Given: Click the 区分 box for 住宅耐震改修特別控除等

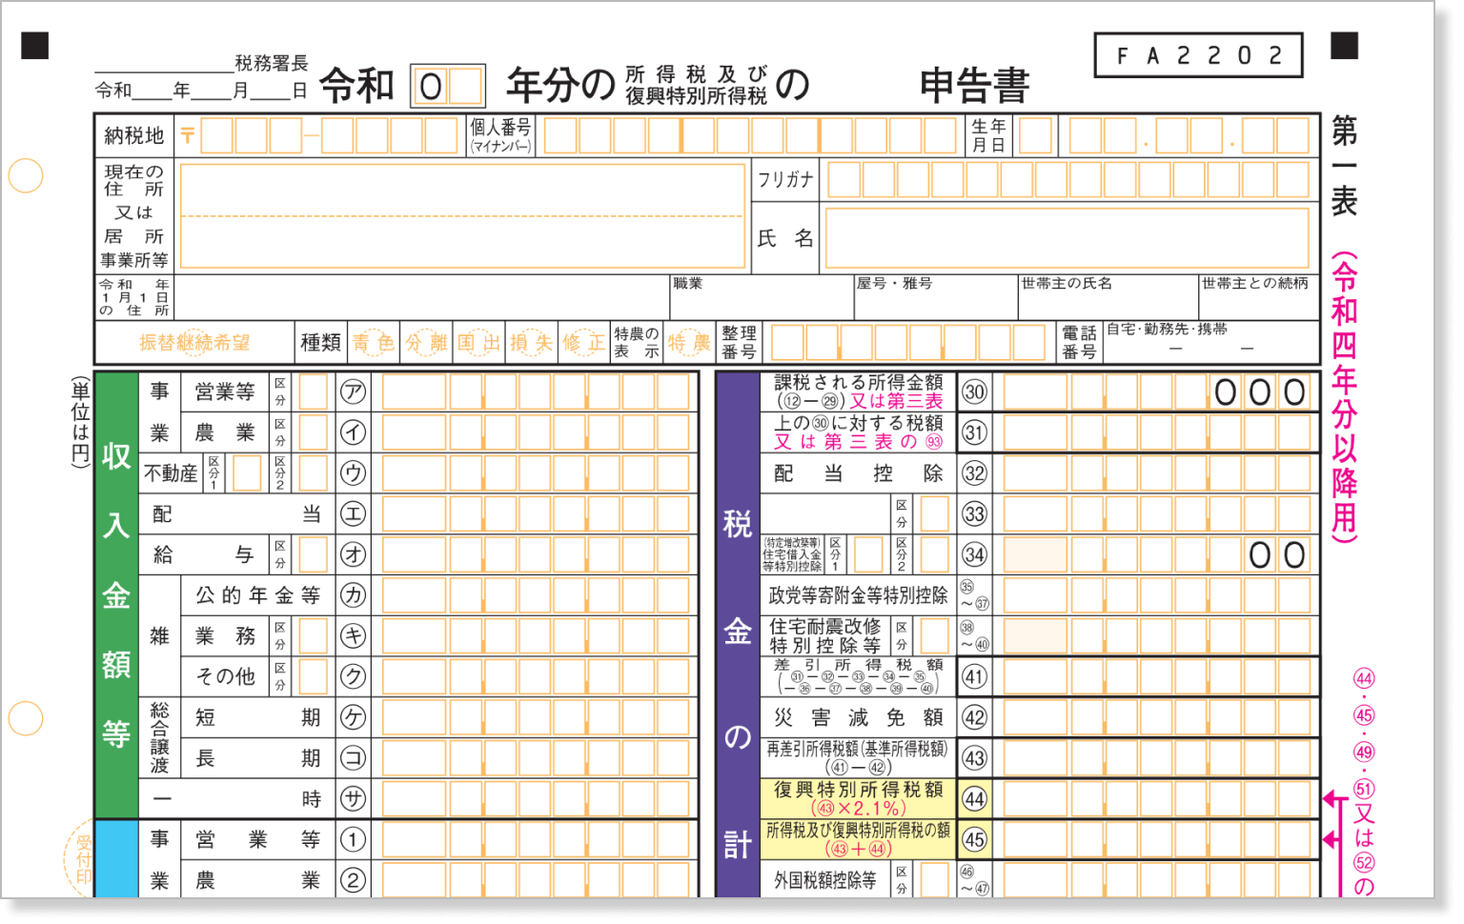Looking at the screenshot, I should 934,636.
